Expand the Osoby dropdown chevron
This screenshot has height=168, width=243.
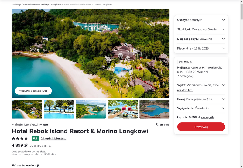[224, 20]
